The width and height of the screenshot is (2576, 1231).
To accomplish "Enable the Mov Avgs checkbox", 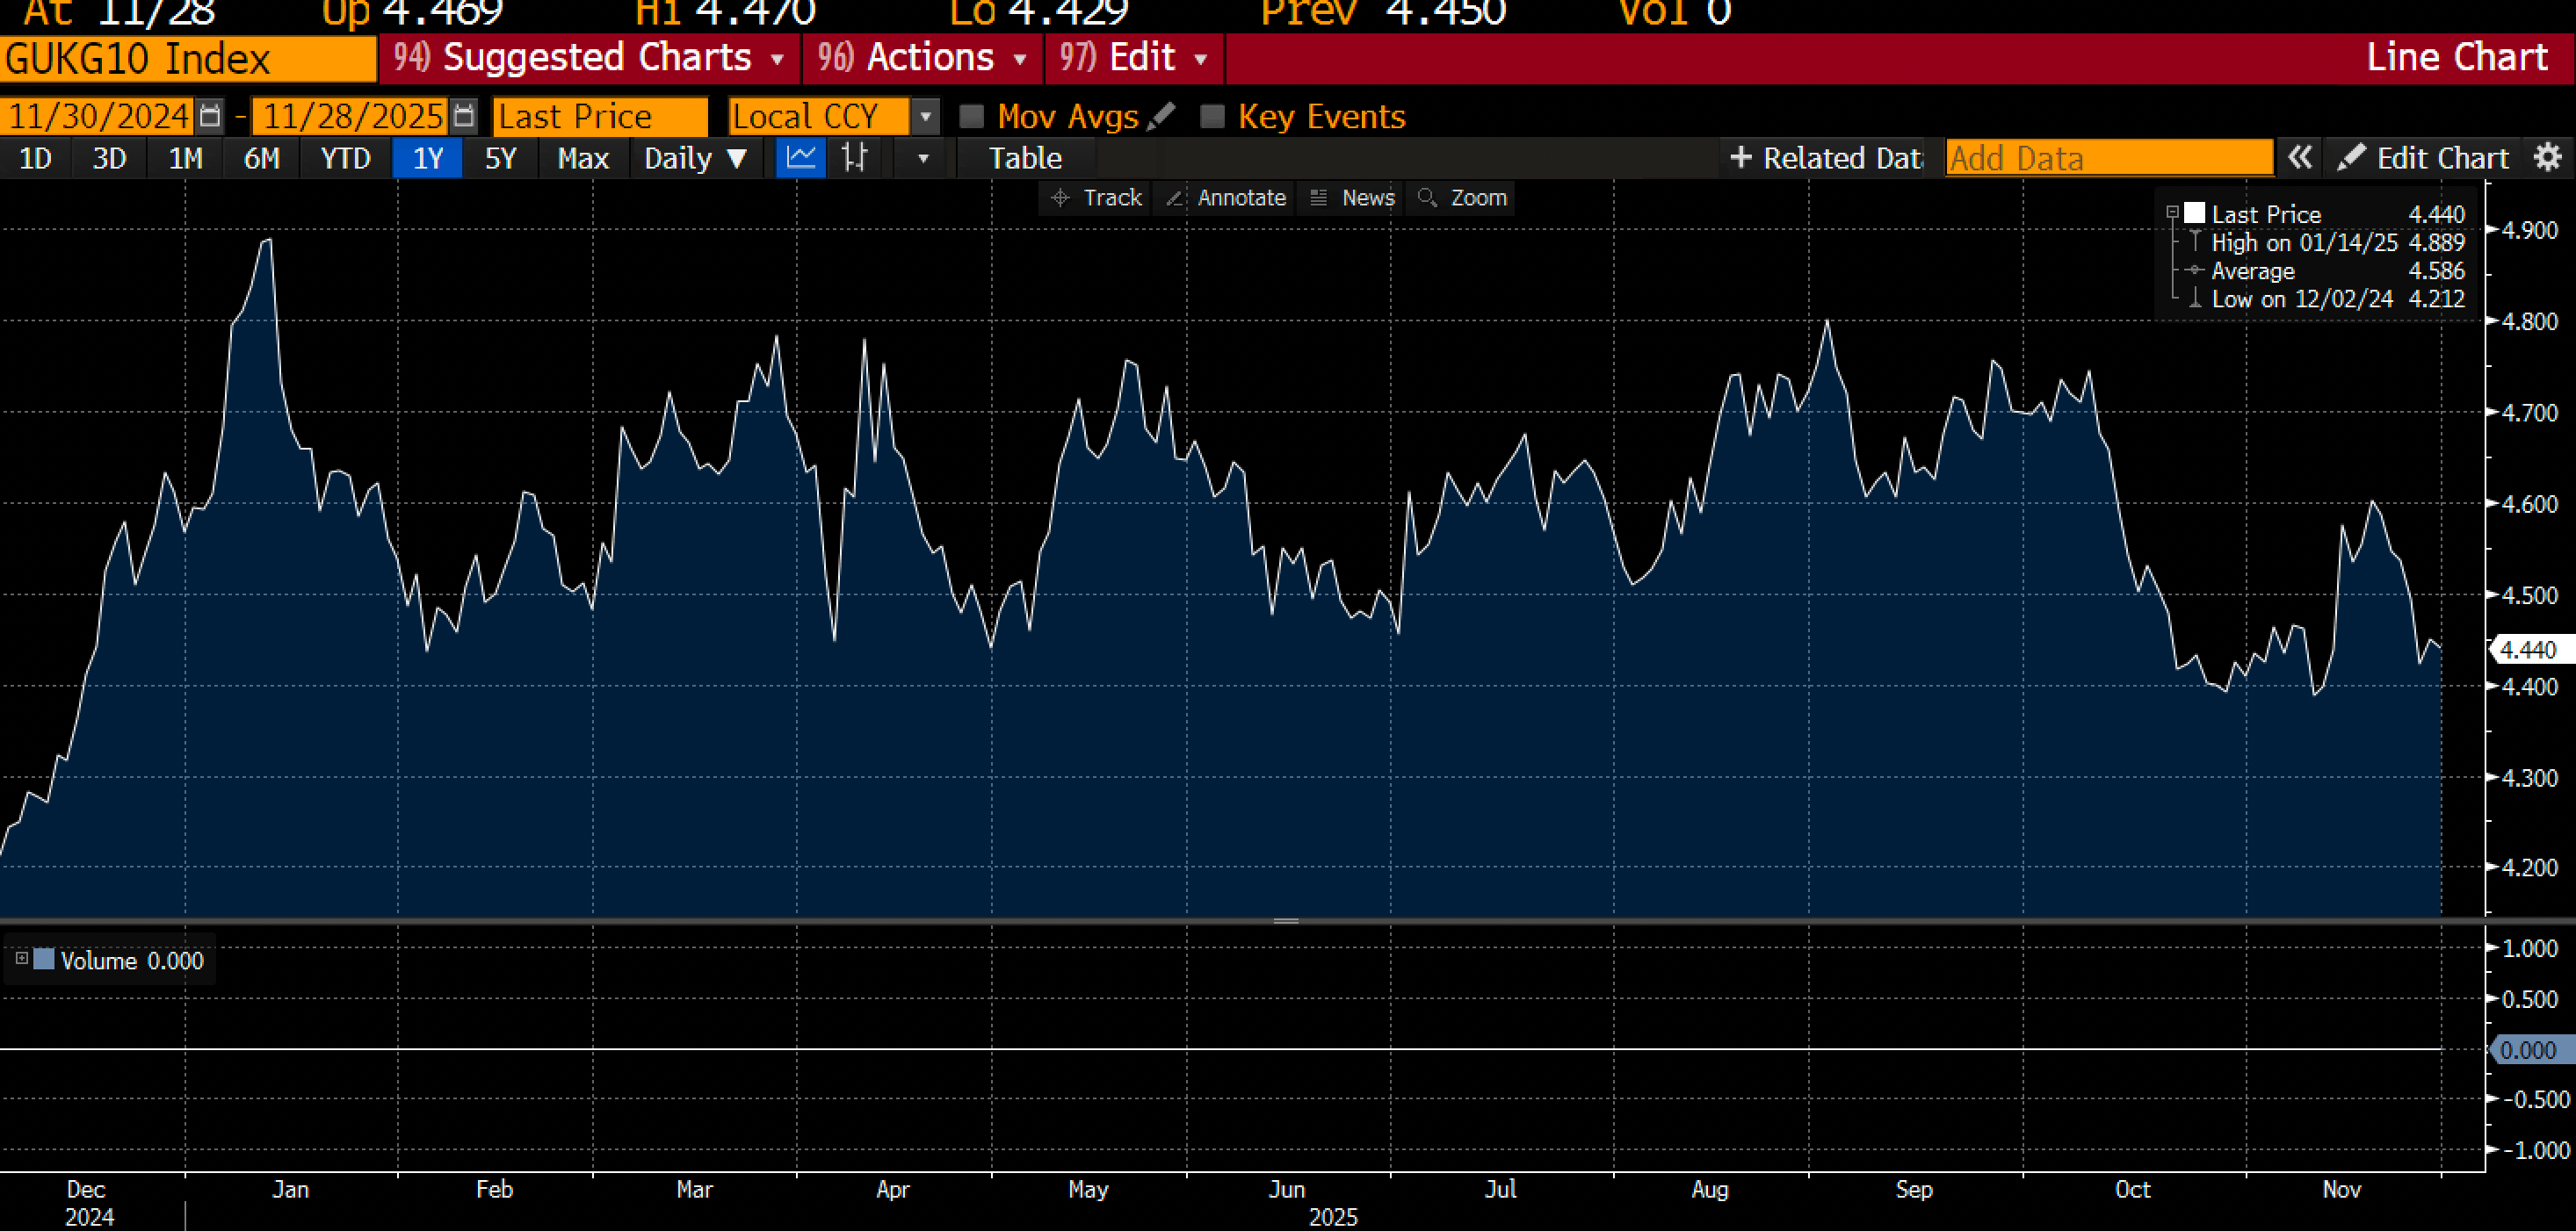I will coord(971,116).
